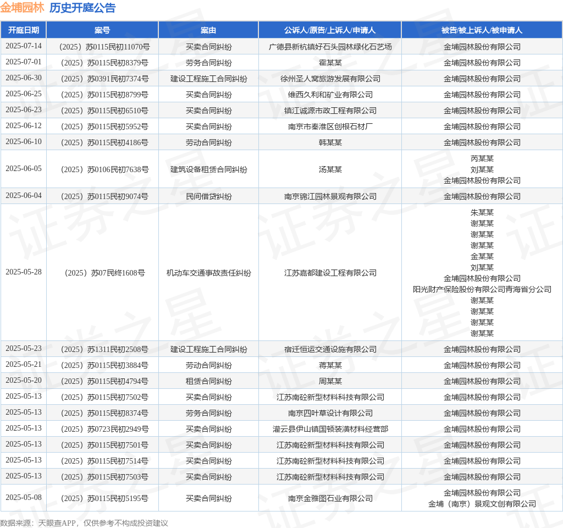Click case number 苏0115民初8379号

click(104, 63)
